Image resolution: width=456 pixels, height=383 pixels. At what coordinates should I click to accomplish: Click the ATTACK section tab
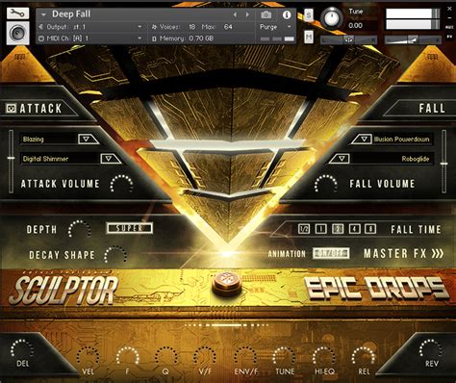click(40, 109)
